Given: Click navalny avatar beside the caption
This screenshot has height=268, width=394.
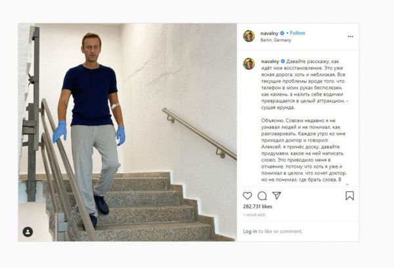Looking at the screenshot, I should click(249, 64).
